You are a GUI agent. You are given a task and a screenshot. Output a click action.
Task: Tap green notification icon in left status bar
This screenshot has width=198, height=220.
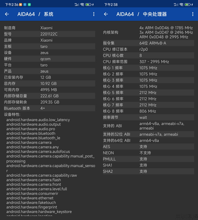point(29,5)
